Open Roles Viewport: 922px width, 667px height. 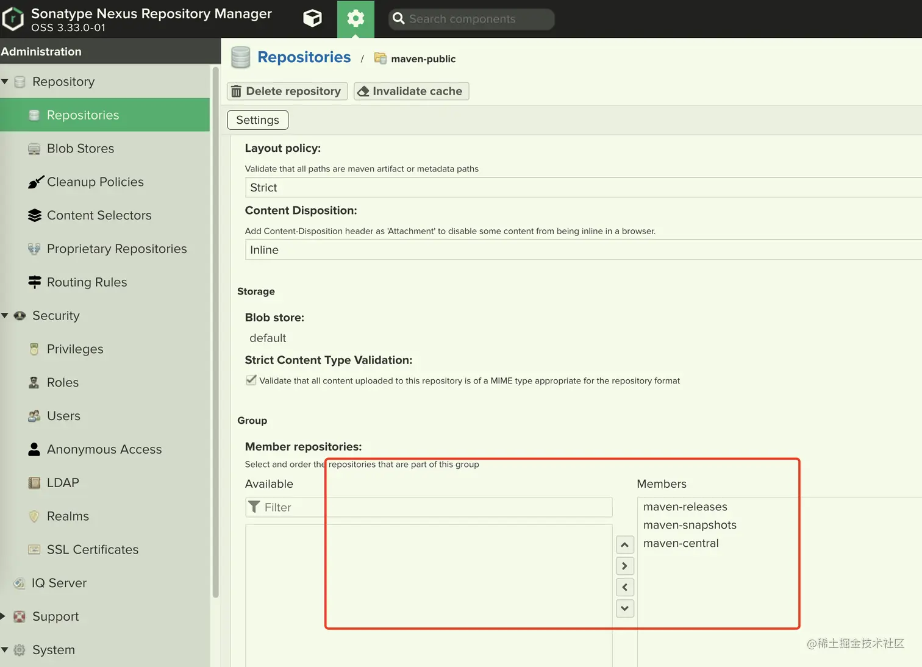click(63, 382)
